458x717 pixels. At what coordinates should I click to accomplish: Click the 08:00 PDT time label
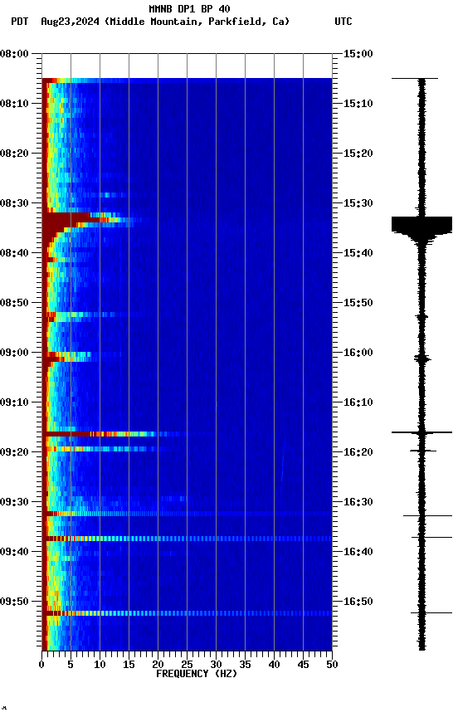(x=14, y=54)
